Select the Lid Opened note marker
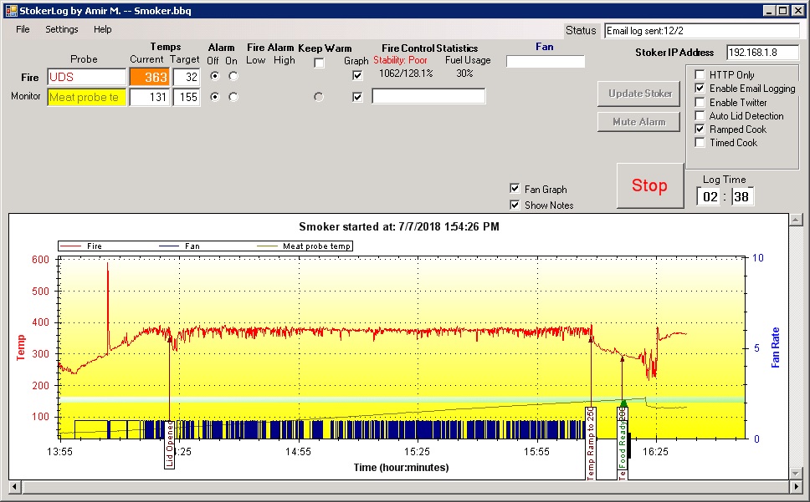810x502 pixels. (170, 444)
